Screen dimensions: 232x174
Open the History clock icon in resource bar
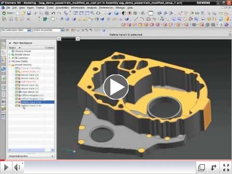click(x=3, y=87)
